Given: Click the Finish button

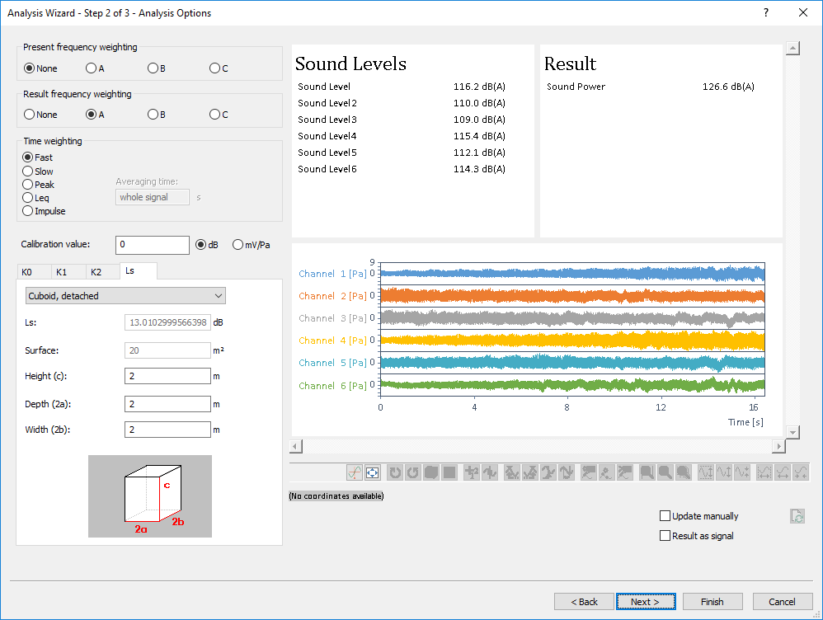Looking at the screenshot, I should click(712, 602).
